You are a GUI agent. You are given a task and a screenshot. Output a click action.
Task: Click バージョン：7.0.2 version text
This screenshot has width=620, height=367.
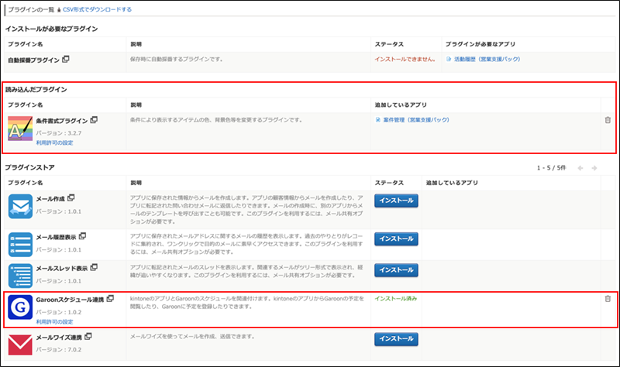point(59,350)
